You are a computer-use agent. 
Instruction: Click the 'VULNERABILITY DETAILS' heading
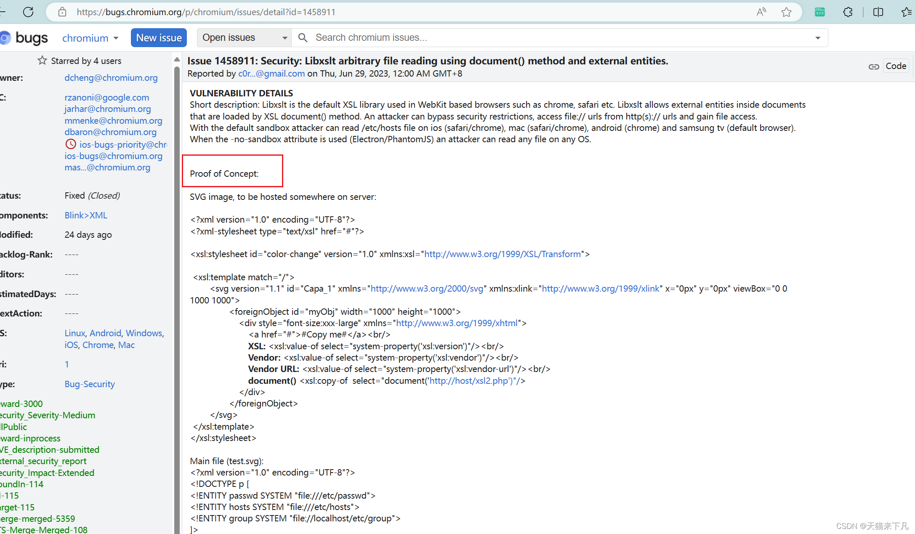tap(241, 93)
